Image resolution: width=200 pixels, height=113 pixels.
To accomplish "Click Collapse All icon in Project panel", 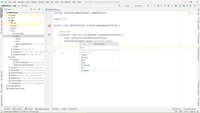I will [35, 9].
